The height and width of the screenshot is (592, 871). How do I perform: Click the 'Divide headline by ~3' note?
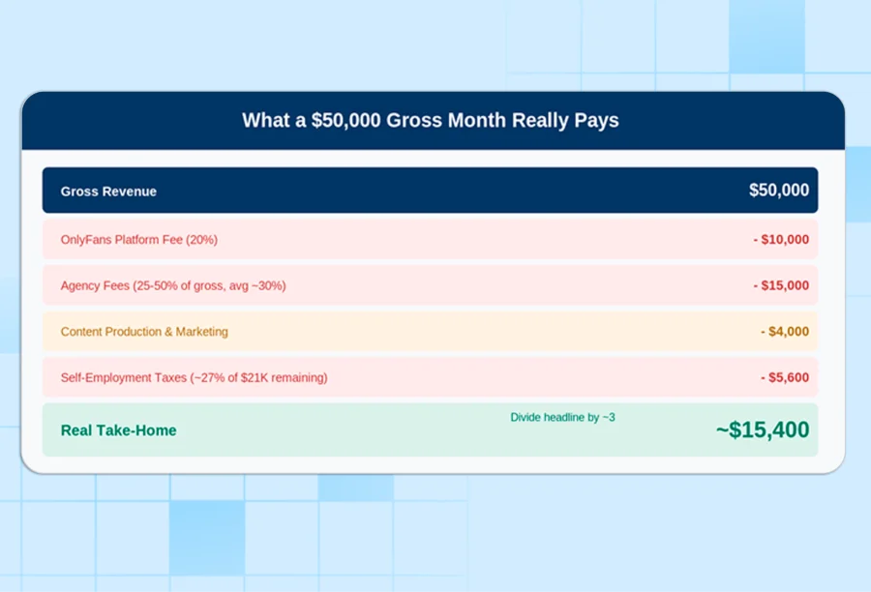point(562,417)
